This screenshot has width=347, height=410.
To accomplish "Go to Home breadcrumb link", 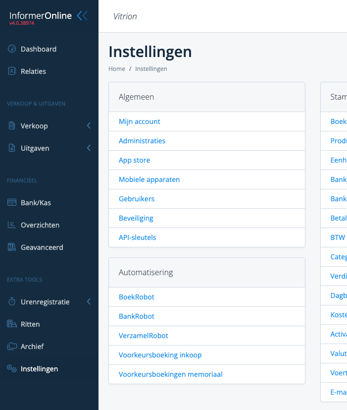I will (x=117, y=69).
